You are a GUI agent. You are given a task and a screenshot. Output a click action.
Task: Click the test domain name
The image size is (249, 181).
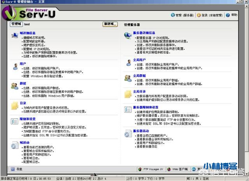click(x=27, y=24)
